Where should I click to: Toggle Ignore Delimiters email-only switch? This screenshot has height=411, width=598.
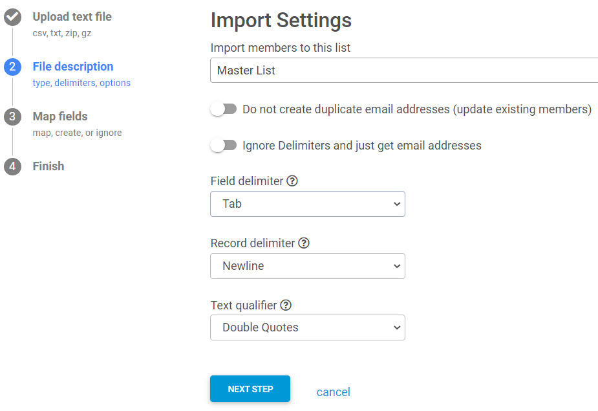click(224, 146)
